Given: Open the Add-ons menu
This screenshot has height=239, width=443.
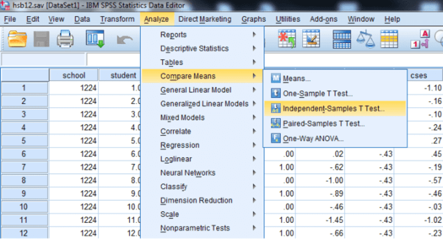Looking at the screenshot, I should pos(323,19).
